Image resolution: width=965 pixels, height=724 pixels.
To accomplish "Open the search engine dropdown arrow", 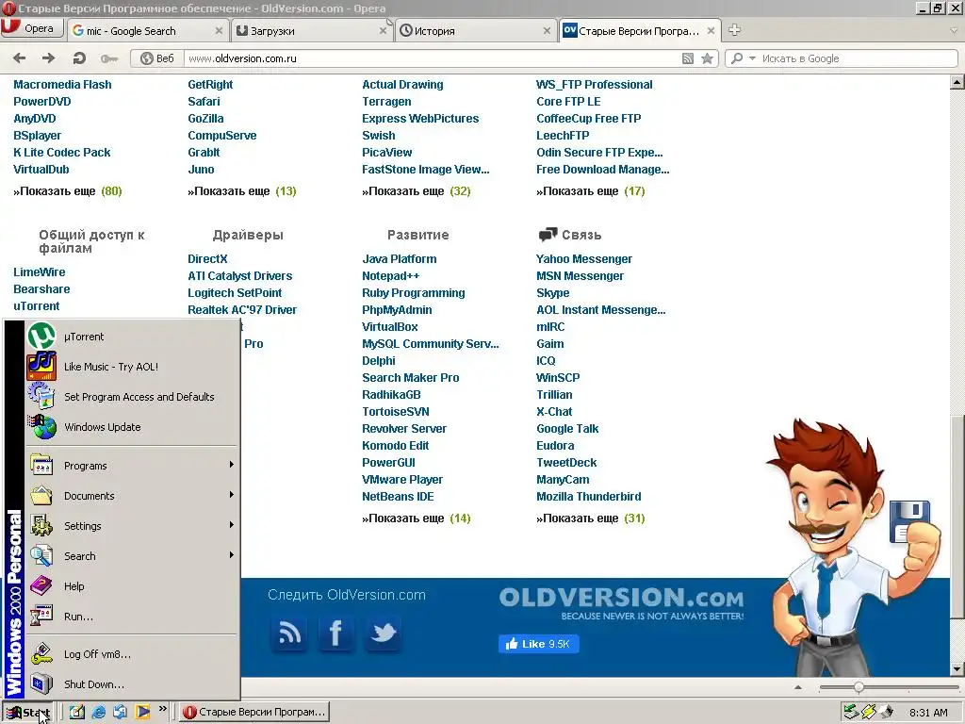I will click(x=752, y=58).
